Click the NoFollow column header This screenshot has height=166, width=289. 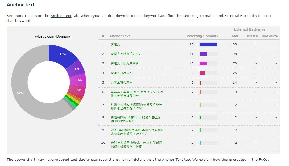click(270, 36)
